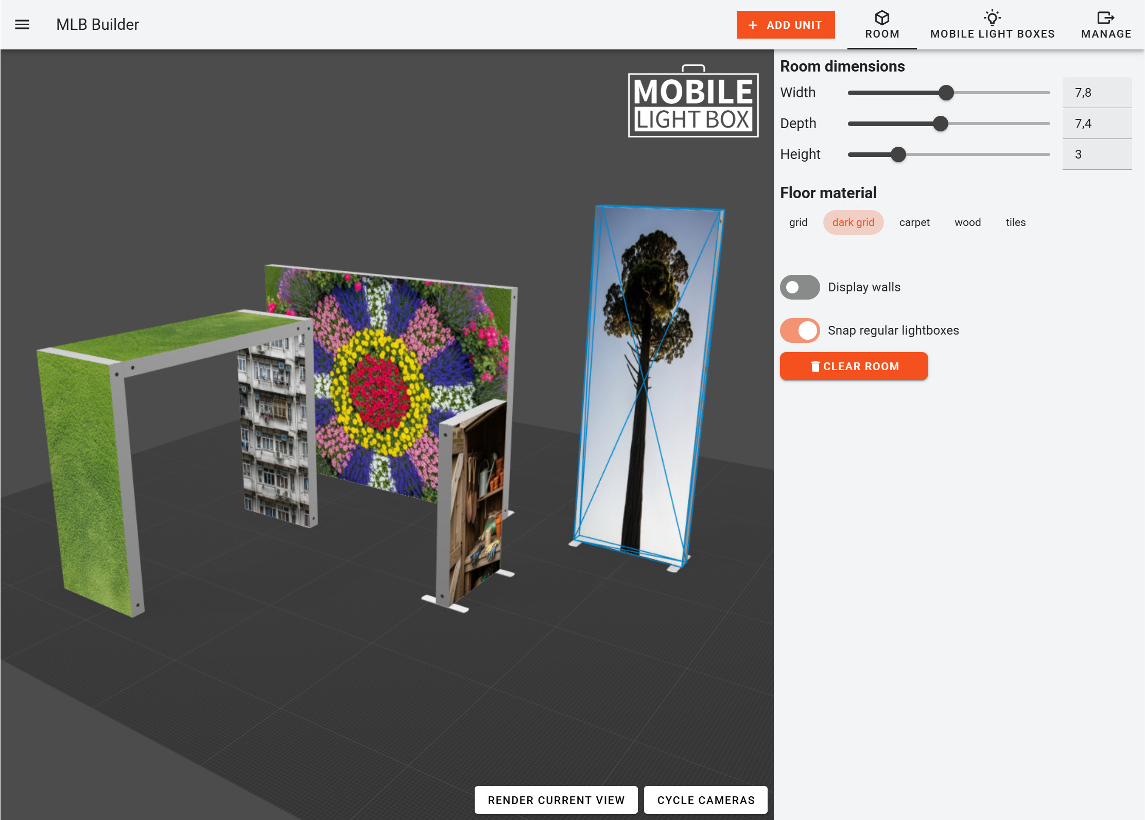Toggle the Display walls switch

click(x=800, y=287)
